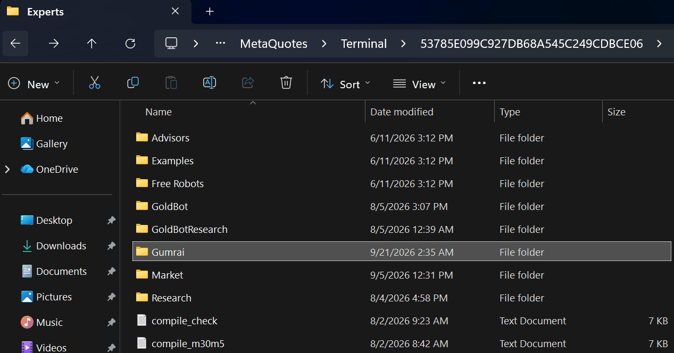Open the View dropdown menu
Screen dimensions: 674x353
419,83
